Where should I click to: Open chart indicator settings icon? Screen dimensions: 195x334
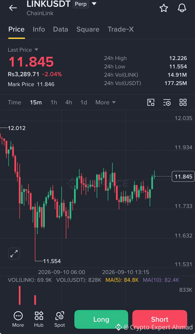167,102
